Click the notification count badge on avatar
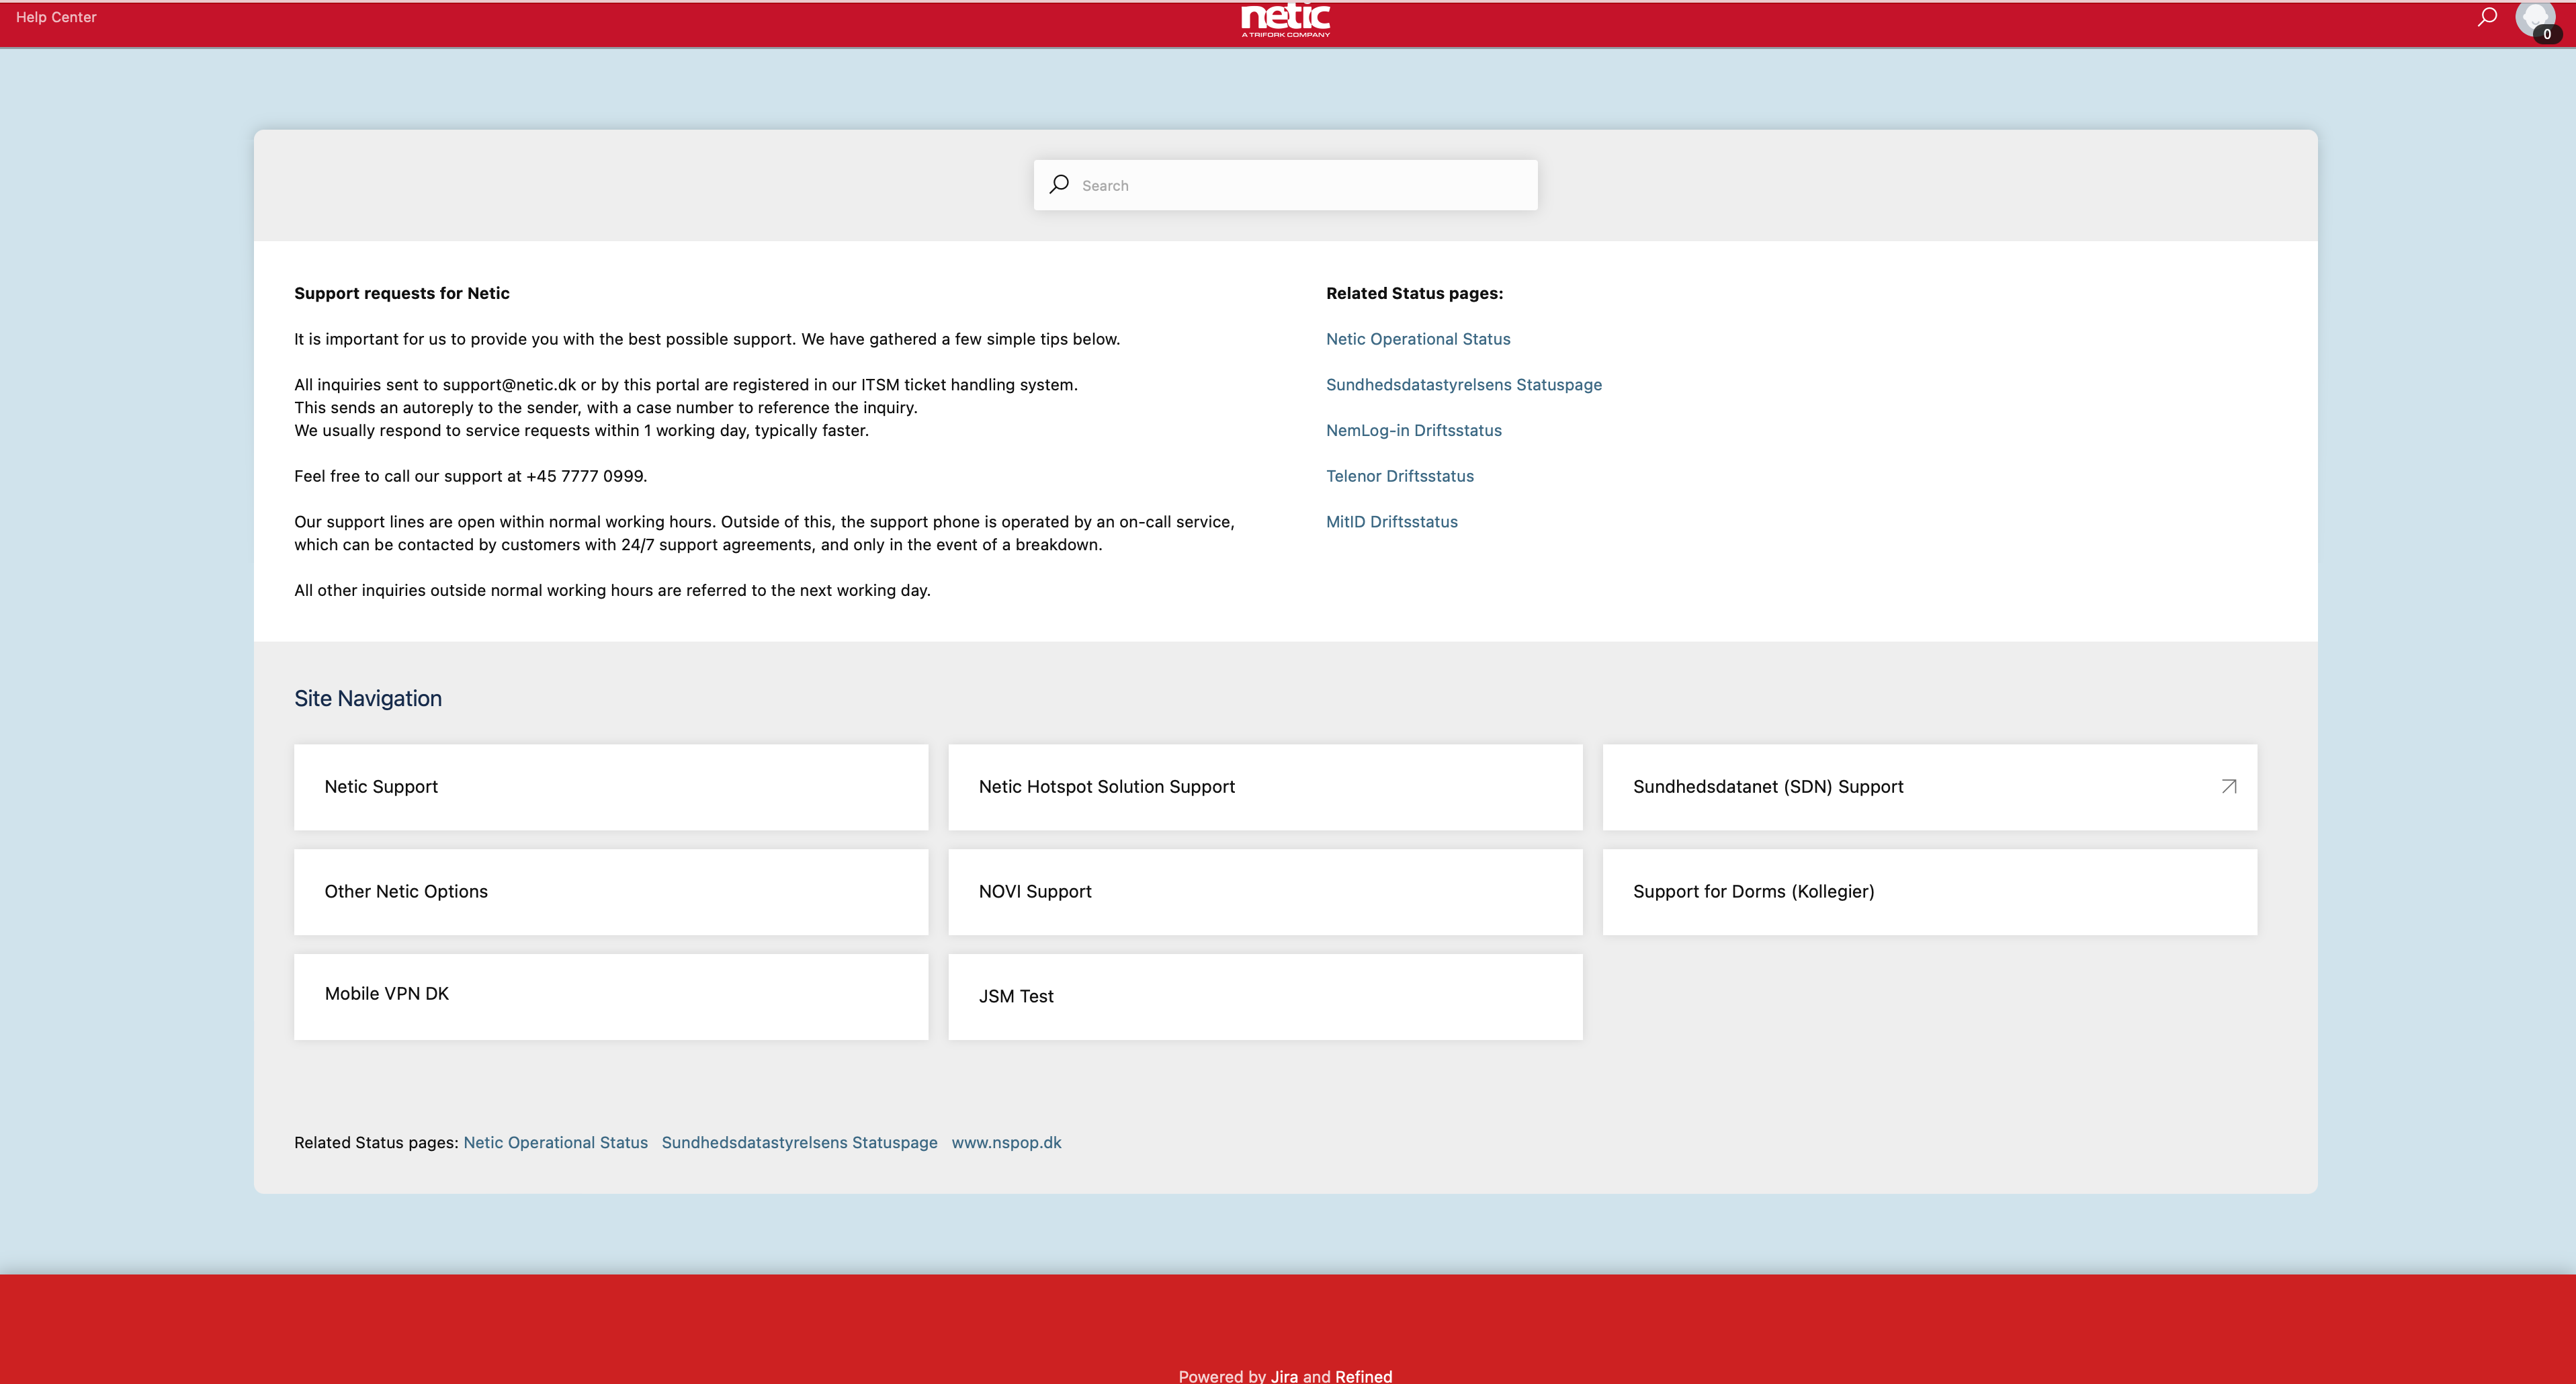 [x=2546, y=34]
